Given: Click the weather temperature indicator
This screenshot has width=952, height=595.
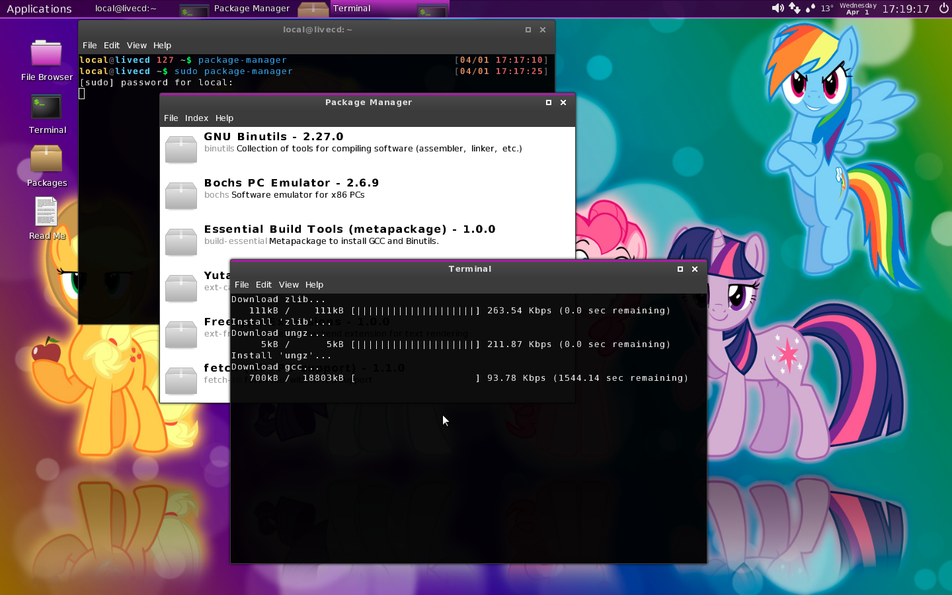Looking at the screenshot, I should pyautogui.click(x=826, y=9).
